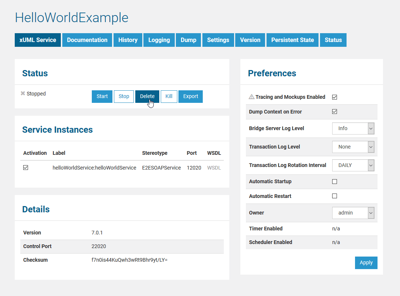View the Persistent State tab

coord(292,40)
